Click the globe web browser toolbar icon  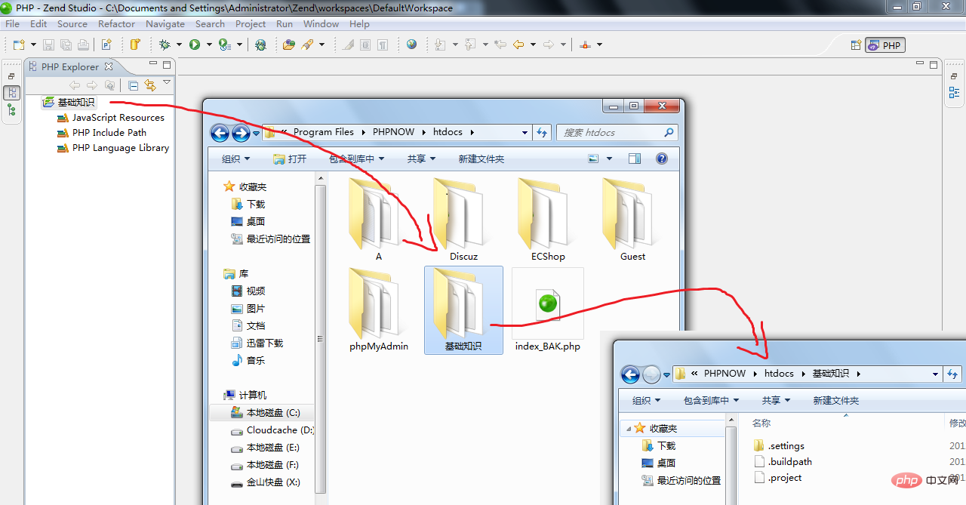tap(411, 45)
